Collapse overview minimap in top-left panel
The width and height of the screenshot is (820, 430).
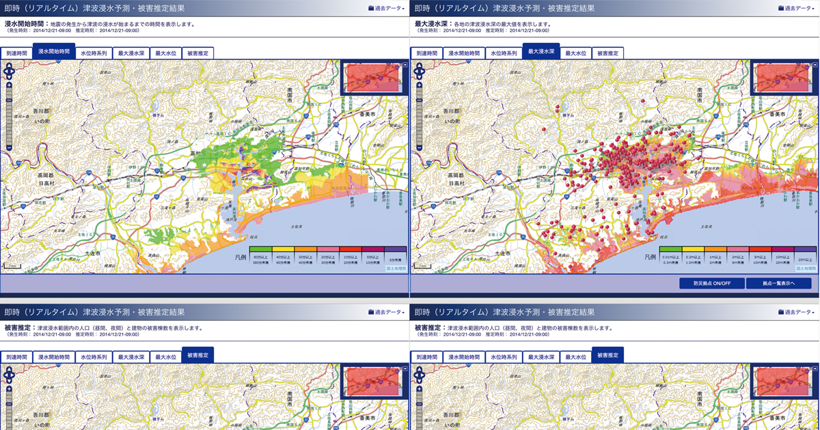[405, 66]
